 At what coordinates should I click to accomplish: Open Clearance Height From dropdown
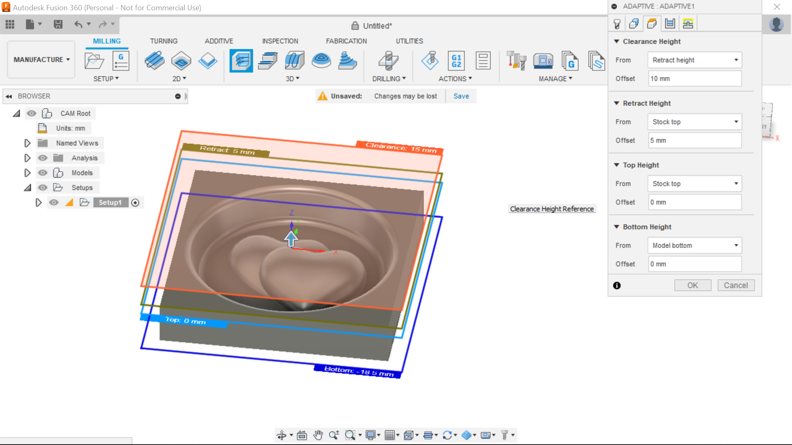pos(695,60)
